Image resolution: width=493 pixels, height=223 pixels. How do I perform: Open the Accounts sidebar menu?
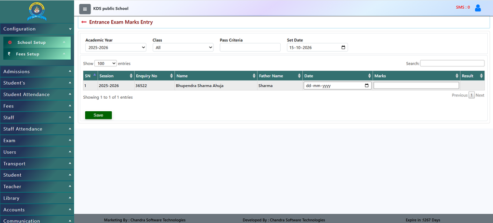pos(37,210)
